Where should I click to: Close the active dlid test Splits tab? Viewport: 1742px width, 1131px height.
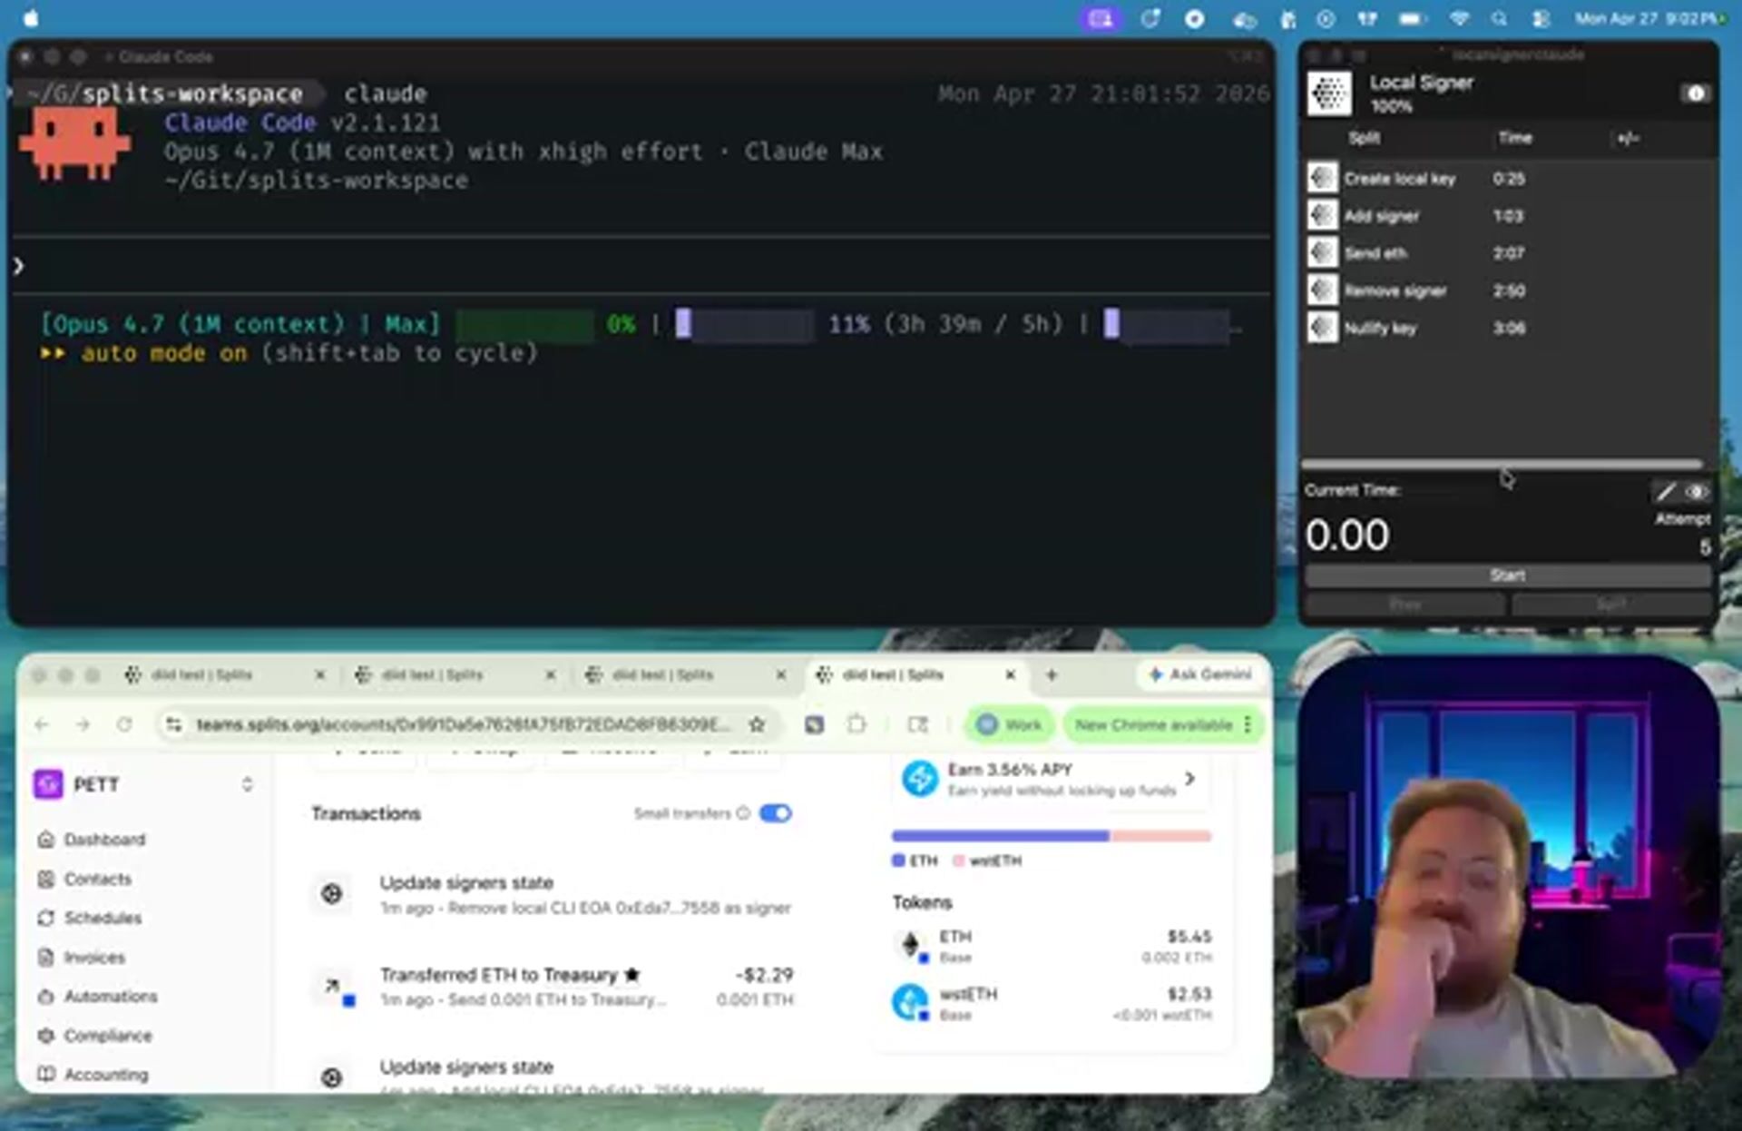[1010, 674]
